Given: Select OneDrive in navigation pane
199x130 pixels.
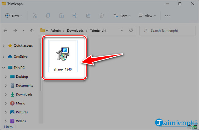Looking at the screenshot, I should pos(18,57).
